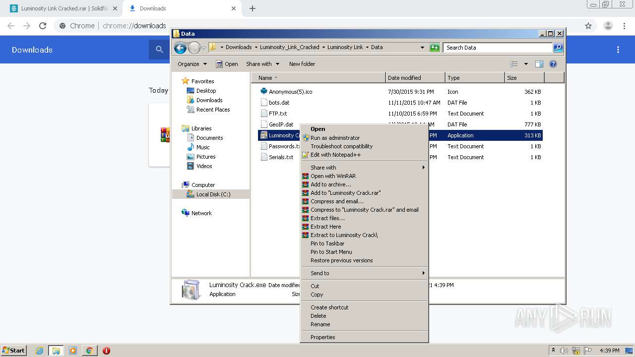Click Luminosity Link breadcrumb segment

pyautogui.click(x=345, y=48)
